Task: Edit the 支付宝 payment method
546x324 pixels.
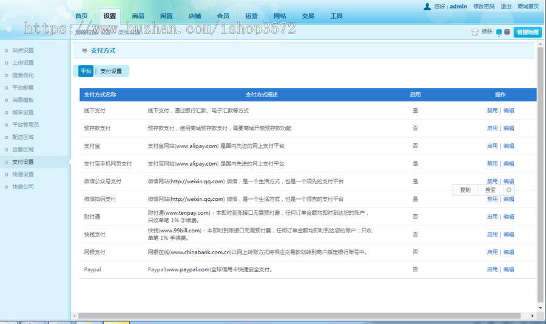Action: click(x=509, y=146)
